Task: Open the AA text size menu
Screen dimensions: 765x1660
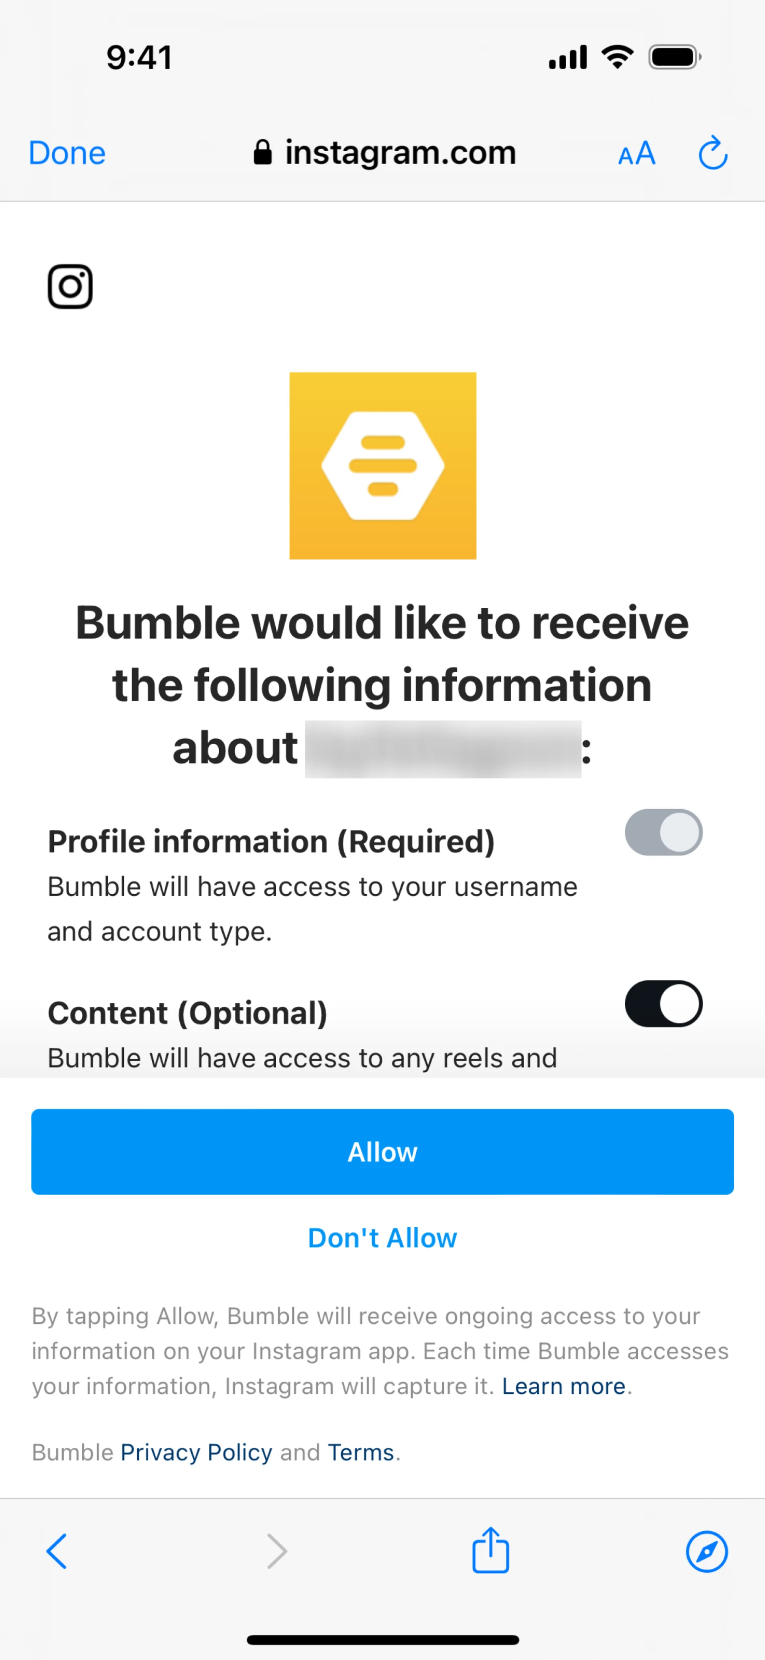Action: click(636, 154)
